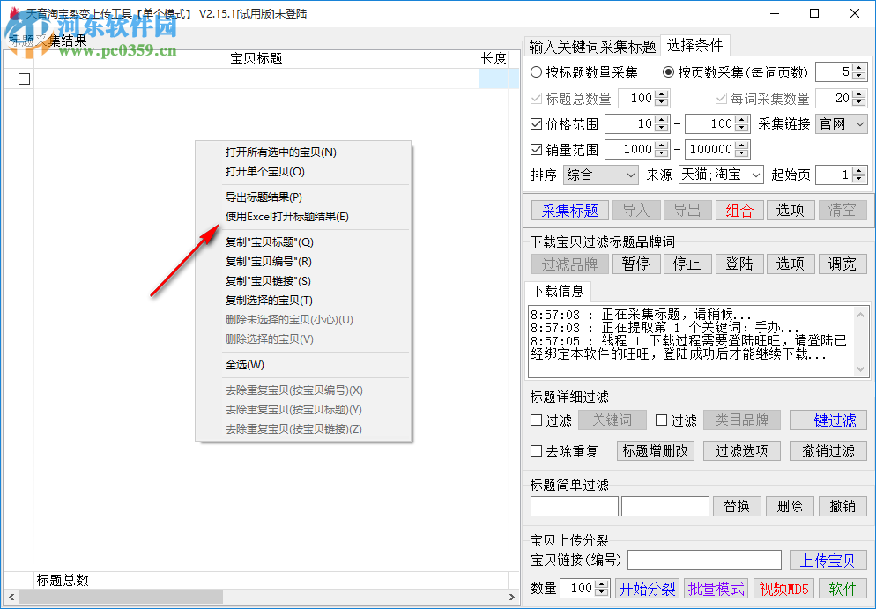
Task: Click the first input field under 标题简单过滤
Action: (x=574, y=506)
